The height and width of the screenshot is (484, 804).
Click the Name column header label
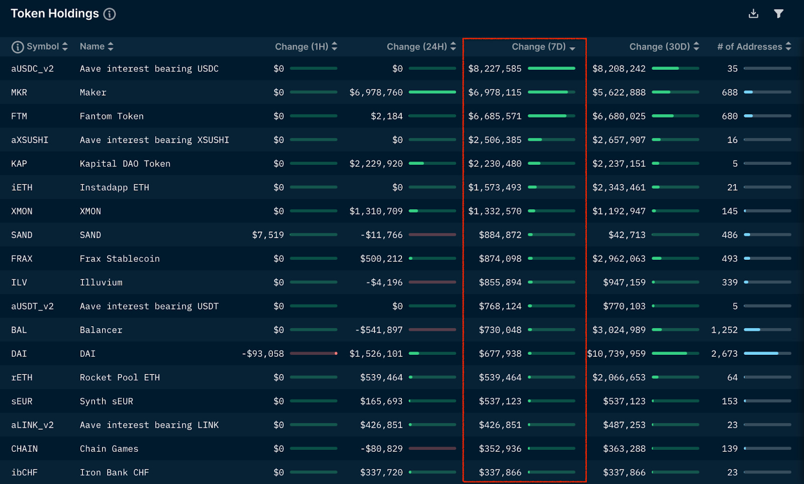92,46
